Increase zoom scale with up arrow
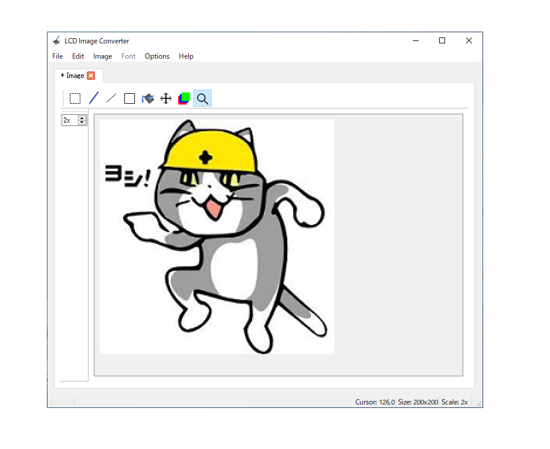The image size is (550, 449). tap(82, 117)
